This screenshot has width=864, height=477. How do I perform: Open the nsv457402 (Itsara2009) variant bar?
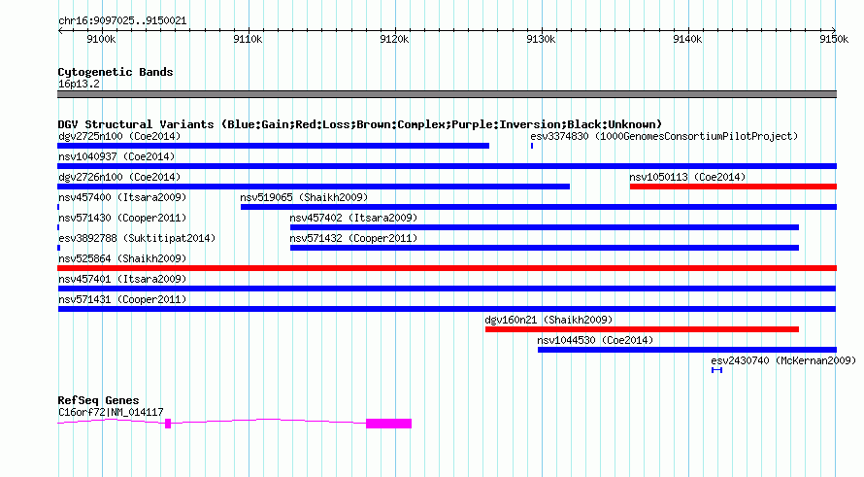pos(545,227)
